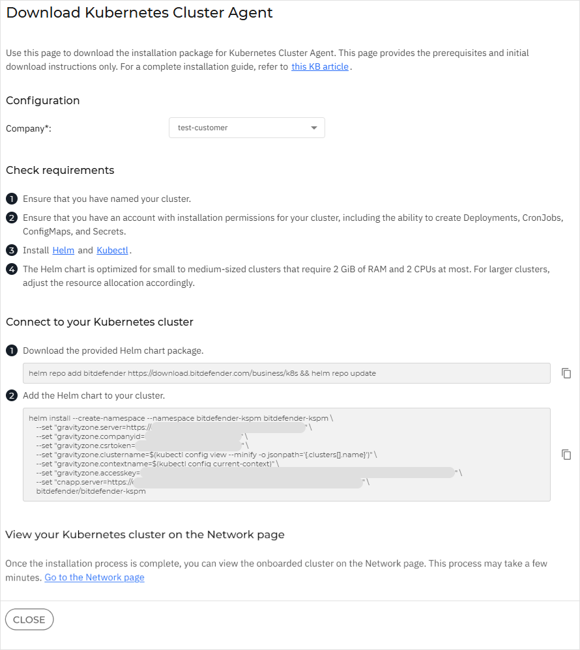
Task: Click inside the helm install command block
Action: 287,454
